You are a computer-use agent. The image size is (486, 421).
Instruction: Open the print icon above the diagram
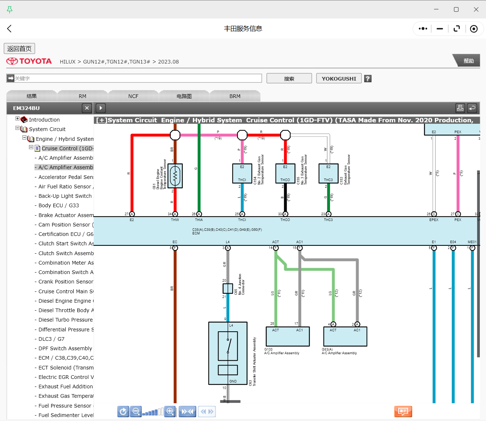pos(460,108)
